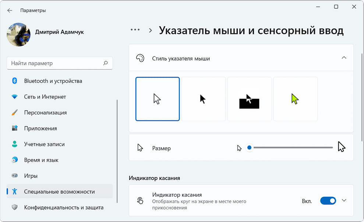
Task: Open Приложения settings
Action: pyautogui.click(x=60, y=128)
